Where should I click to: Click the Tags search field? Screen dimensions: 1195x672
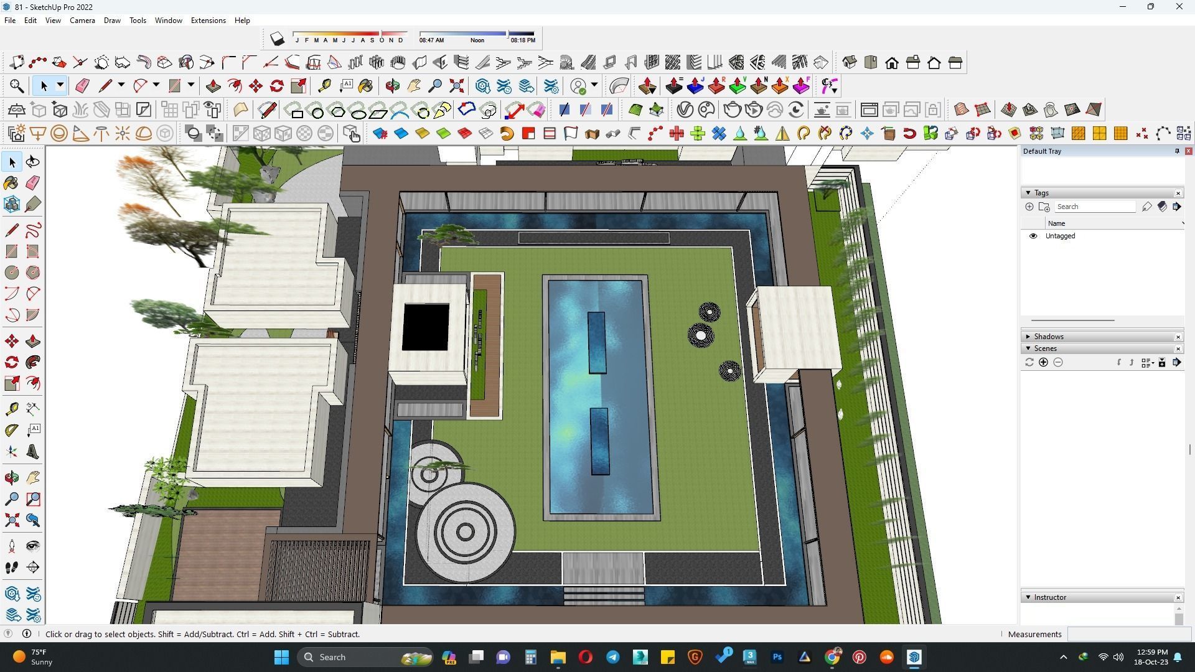click(1095, 207)
